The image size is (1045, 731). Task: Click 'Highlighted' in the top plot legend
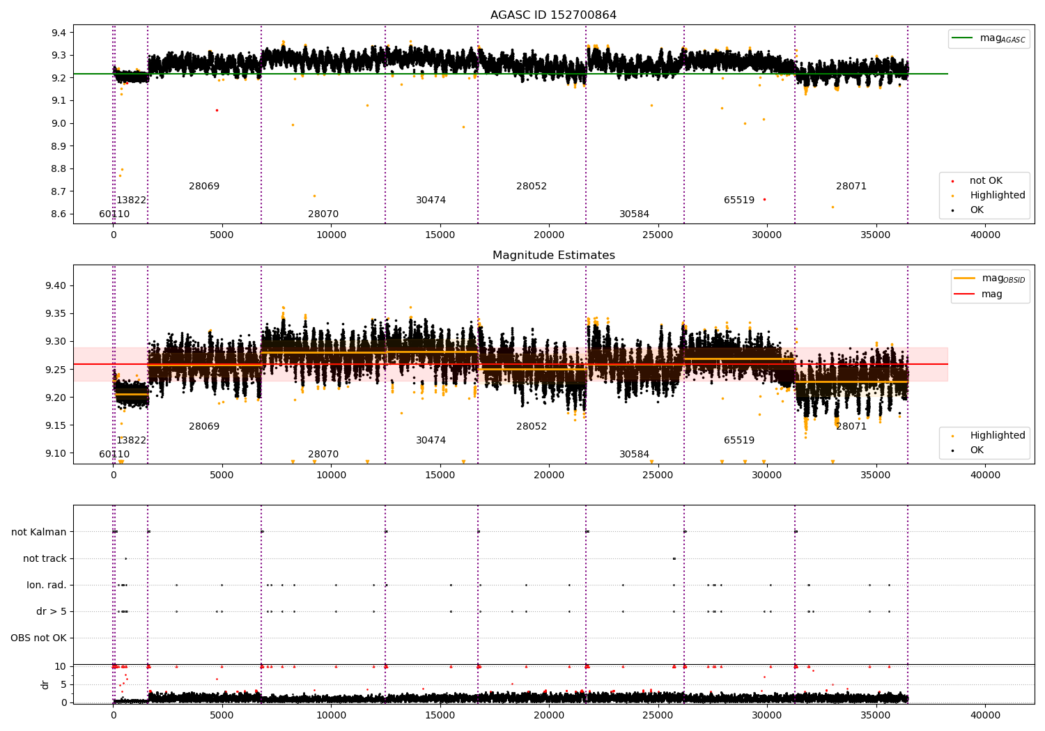[997, 196]
